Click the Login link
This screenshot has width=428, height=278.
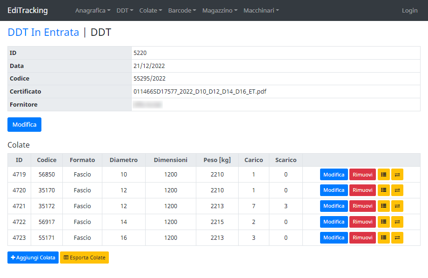click(x=409, y=10)
